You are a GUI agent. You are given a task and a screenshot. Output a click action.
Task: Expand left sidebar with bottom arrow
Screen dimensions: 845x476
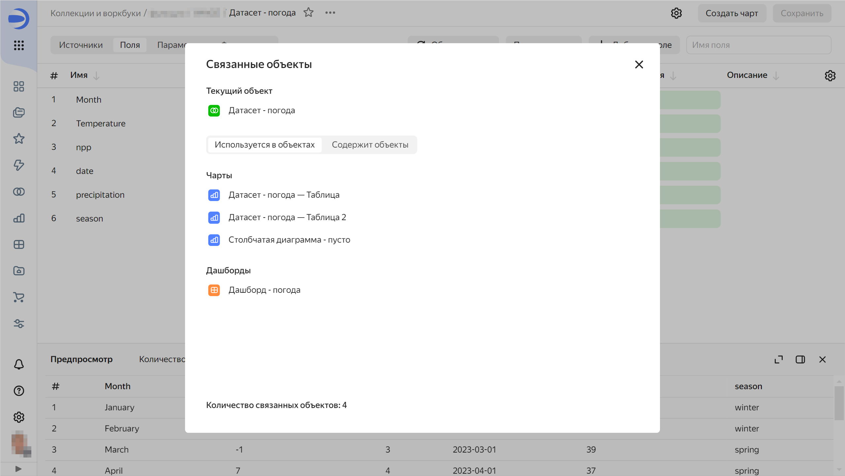[x=18, y=469]
